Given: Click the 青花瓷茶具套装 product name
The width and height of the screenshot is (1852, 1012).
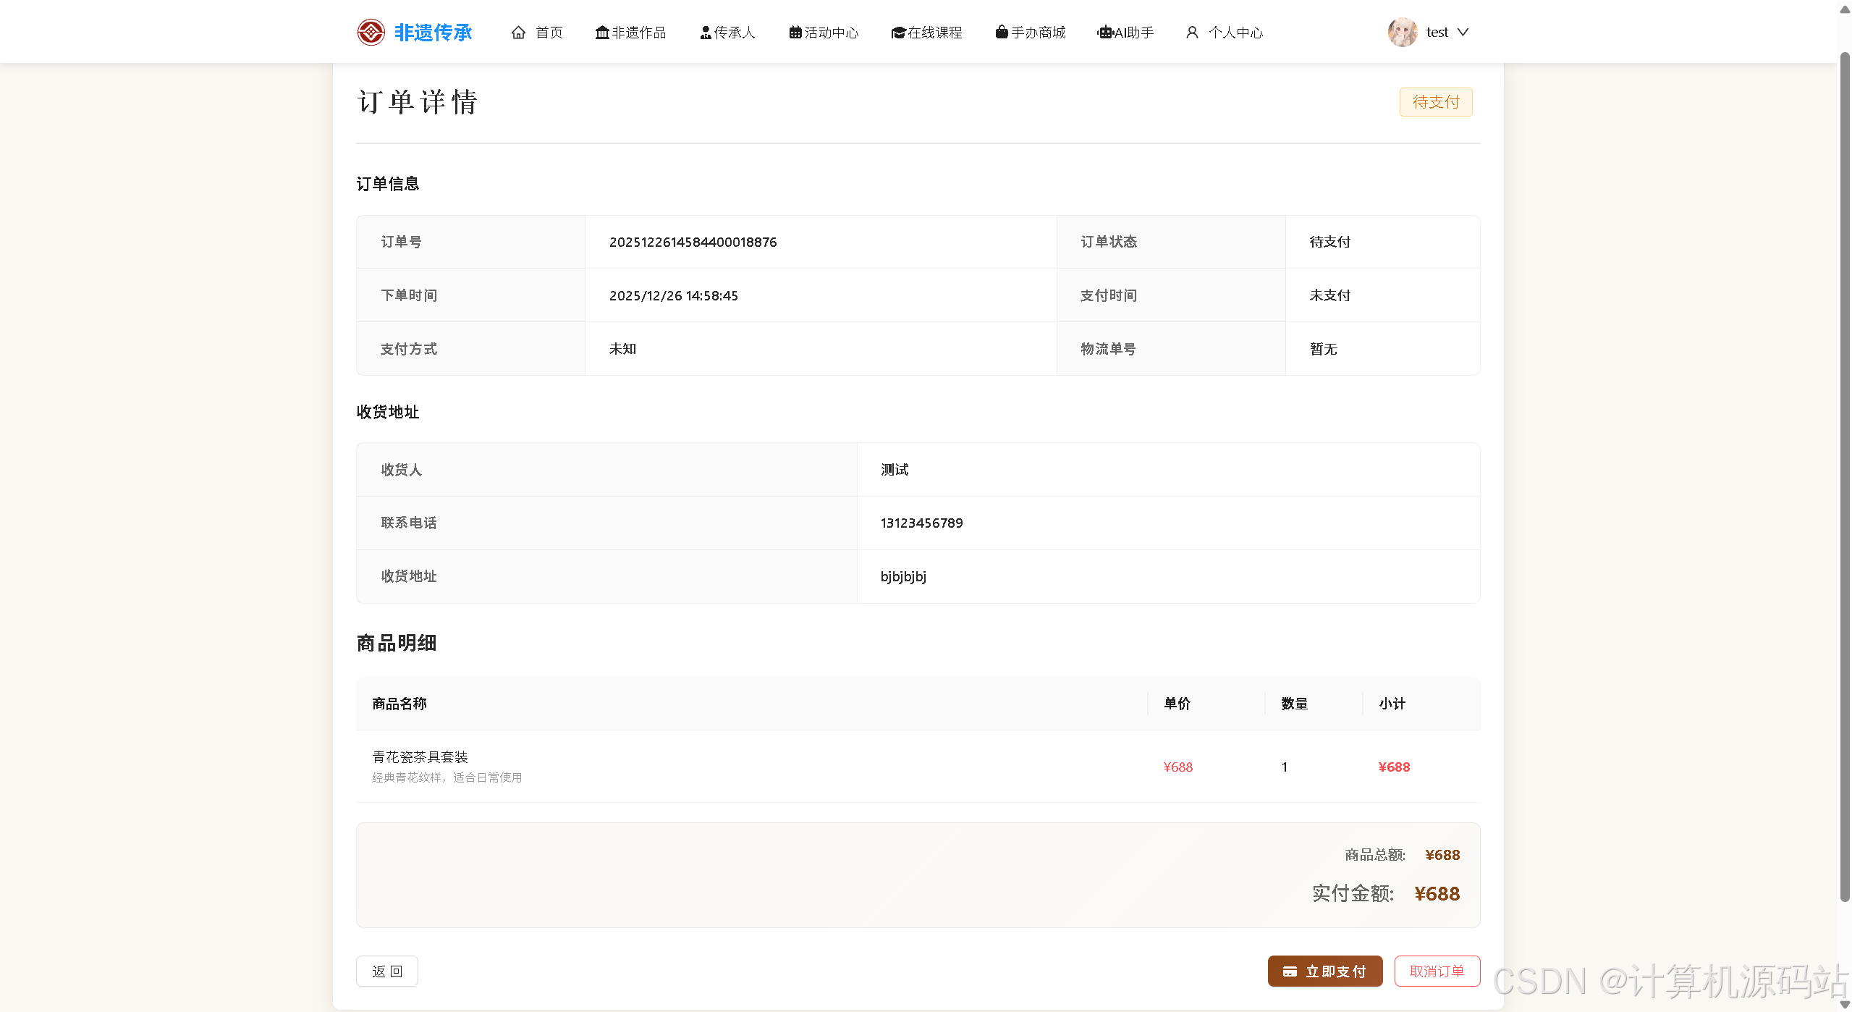Looking at the screenshot, I should click(420, 756).
